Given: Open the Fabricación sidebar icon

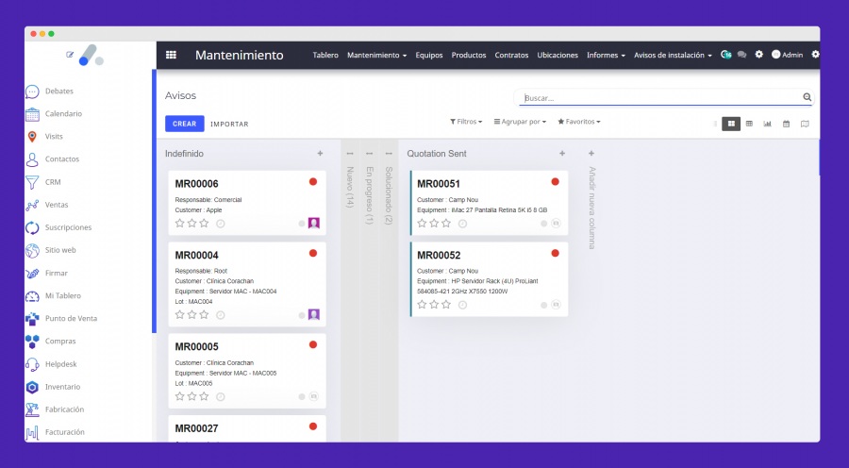Looking at the screenshot, I should [x=32, y=410].
